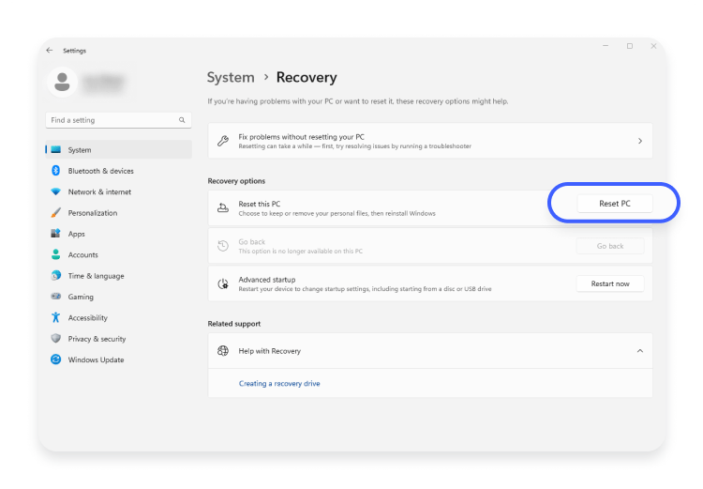Open Accounts settings
This screenshot has height=489, width=703.
click(x=119, y=254)
